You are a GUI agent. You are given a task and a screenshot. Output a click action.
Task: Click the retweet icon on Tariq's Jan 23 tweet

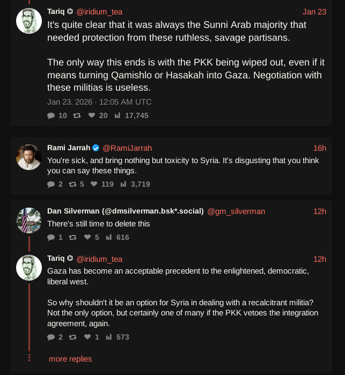(x=77, y=115)
